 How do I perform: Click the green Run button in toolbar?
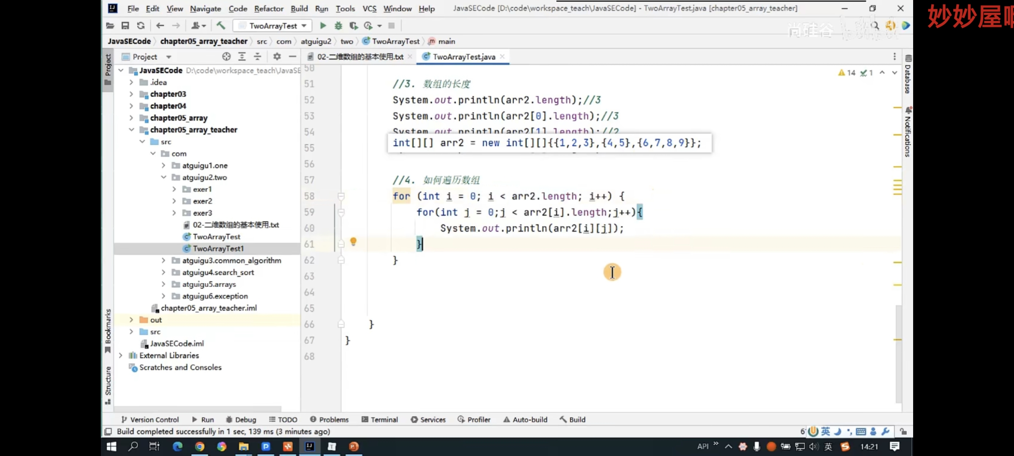click(323, 26)
